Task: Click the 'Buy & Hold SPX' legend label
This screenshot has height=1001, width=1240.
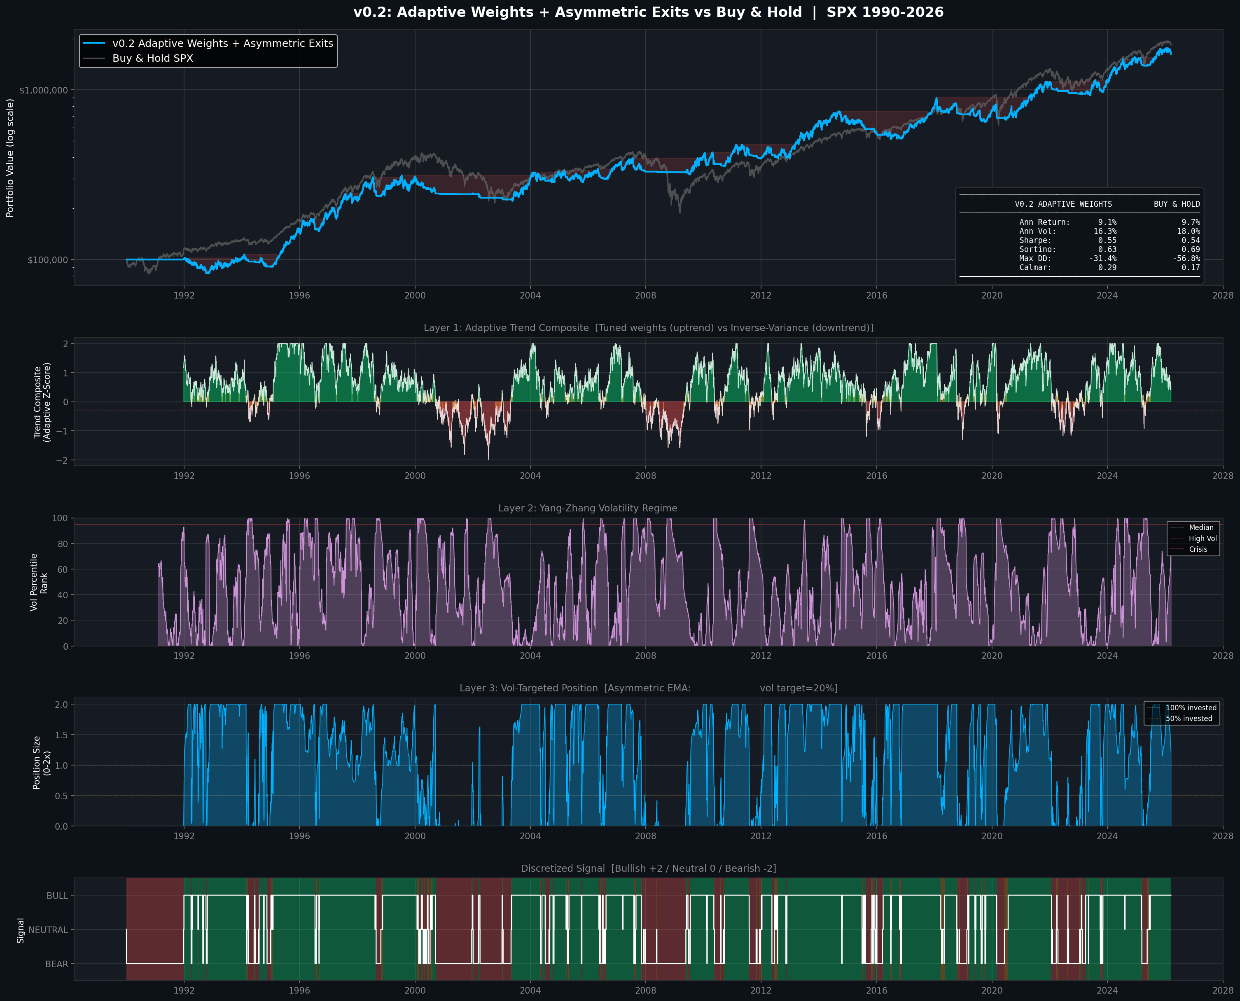Action: click(x=153, y=58)
